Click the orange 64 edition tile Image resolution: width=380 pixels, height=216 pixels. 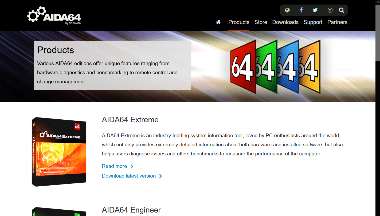[309, 67]
